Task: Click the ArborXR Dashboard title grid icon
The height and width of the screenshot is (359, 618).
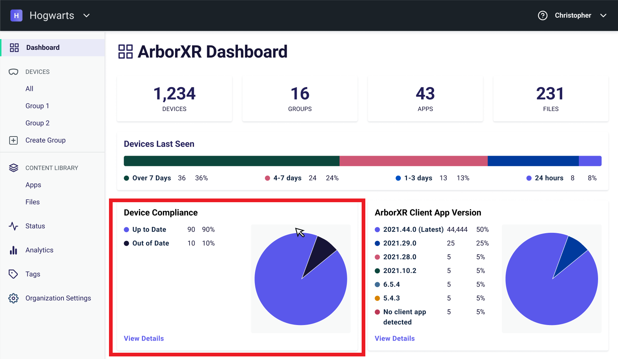Action: [125, 52]
